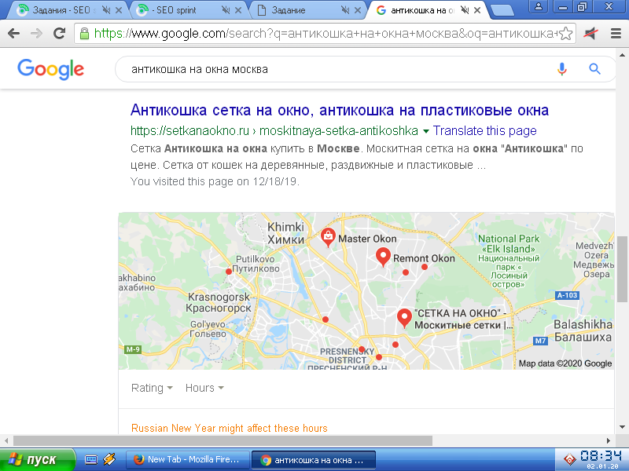Switch to the Задания - SEO tab
Viewport: 629px width, 471px height.
click(x=61, y=10)
